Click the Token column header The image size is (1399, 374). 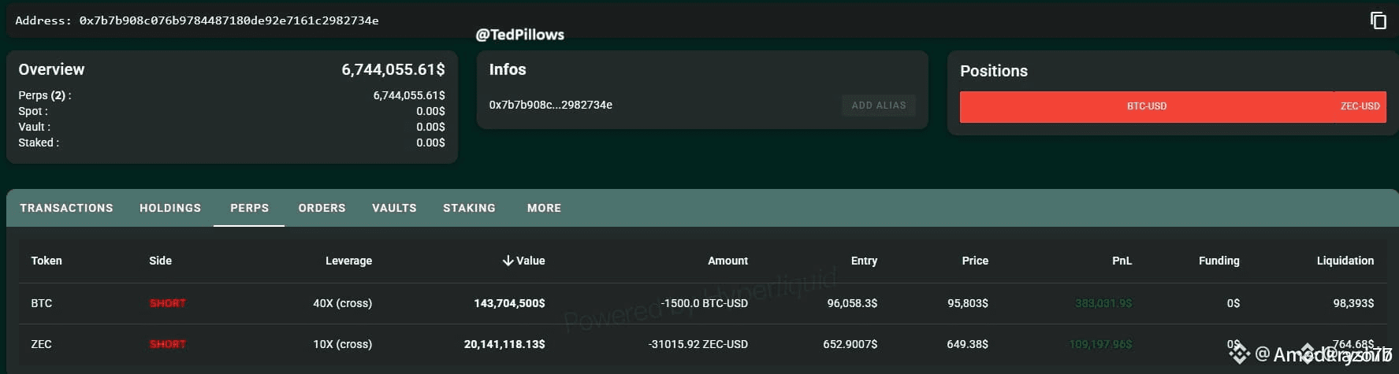click(47, 261)
